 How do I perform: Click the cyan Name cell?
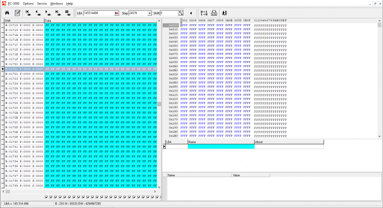pyautogui.click(x=221, y=146)
